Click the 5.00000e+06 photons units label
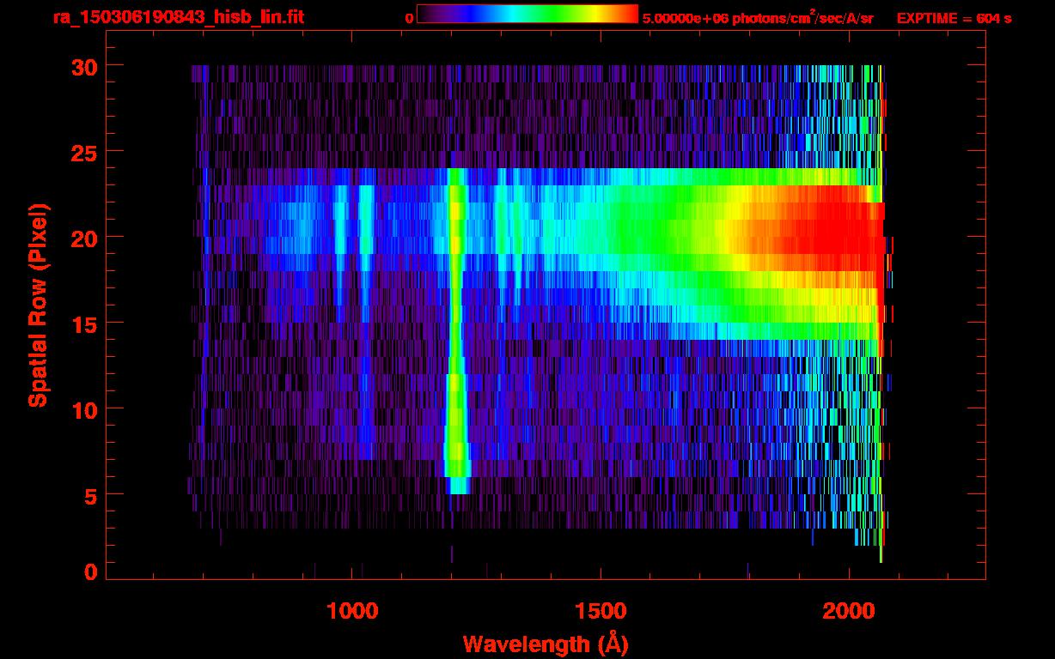Image resolution: width=1055 pixels, height=659 pixels. pyautogui.click(x=758, y=17)
